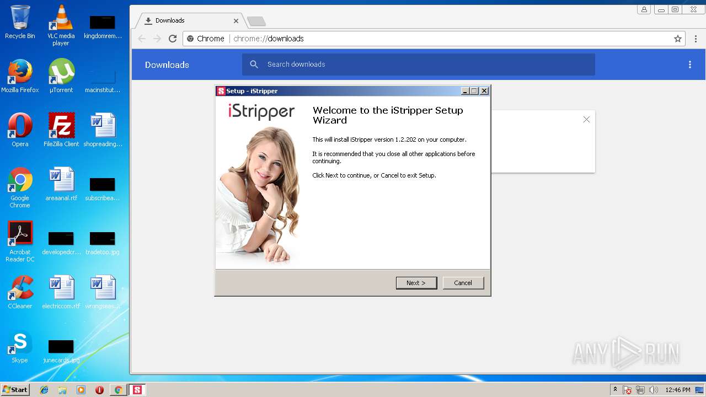
Task: Dismiss the download item card with X
Action: pos(586,120)
